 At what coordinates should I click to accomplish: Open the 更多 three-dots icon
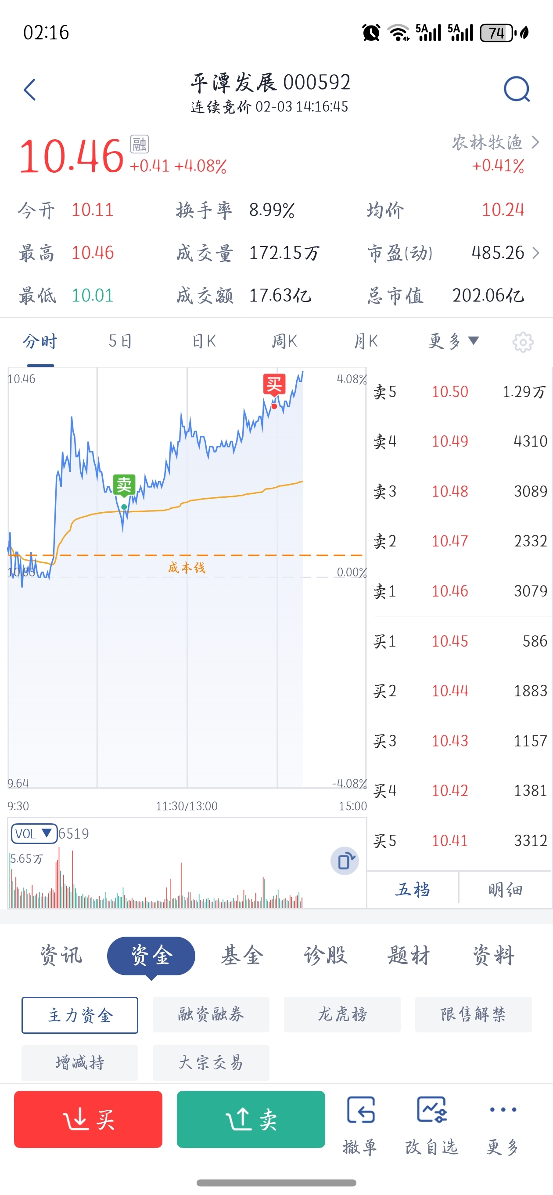pyautogui.click(x=503, y=1110)
